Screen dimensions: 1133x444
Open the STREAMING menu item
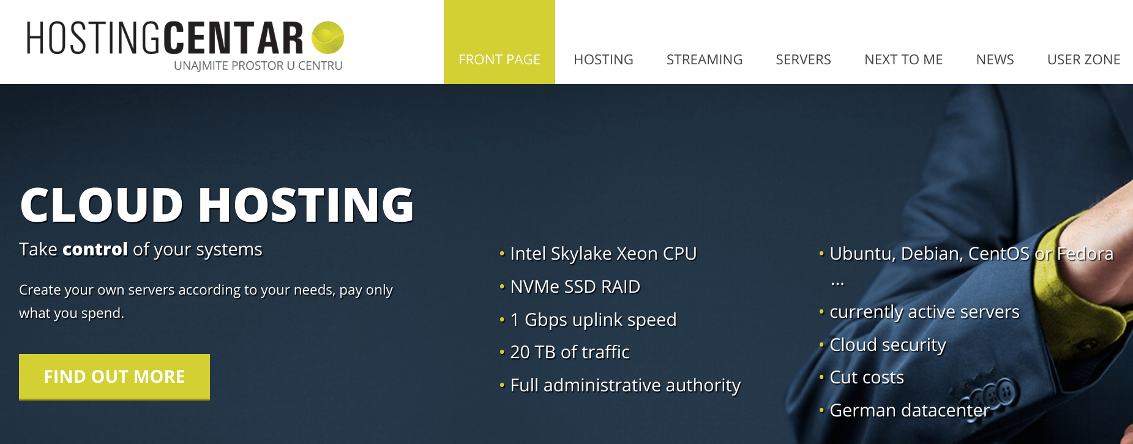[x=705, y=59]
